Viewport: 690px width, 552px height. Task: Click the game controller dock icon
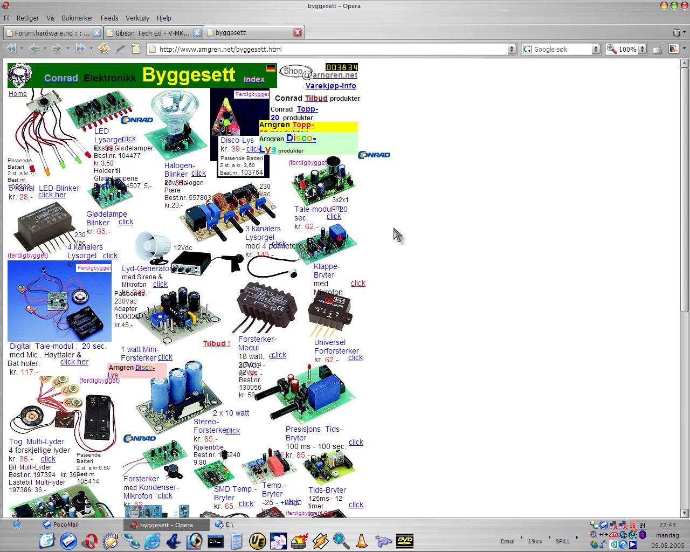click(383, 541)
